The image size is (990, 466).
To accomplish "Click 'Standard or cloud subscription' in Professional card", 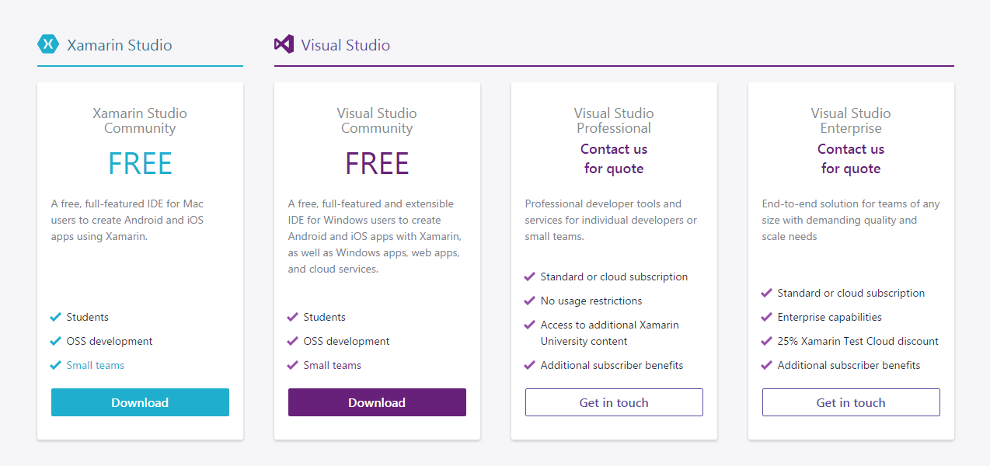I will tap(614, 276).
